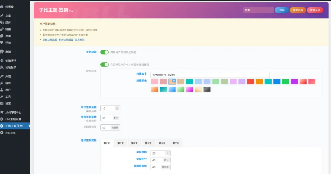The image size is (331, 174).
Task: Choose the solid red button color
Action: (x=251, y=81)
